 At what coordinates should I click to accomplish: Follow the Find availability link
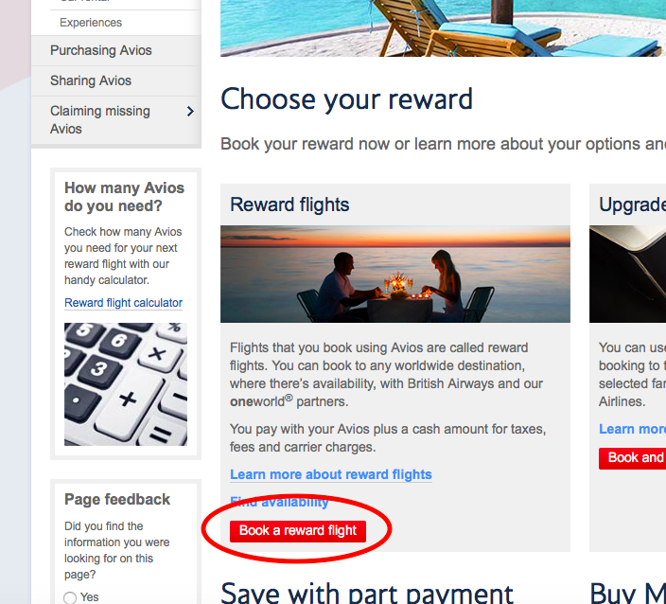tap(279, 502)
